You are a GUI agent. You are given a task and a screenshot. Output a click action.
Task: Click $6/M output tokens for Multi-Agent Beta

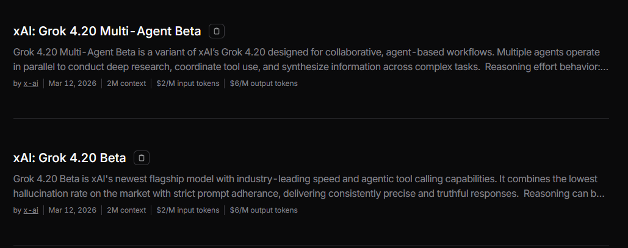(x=264, y=83)
